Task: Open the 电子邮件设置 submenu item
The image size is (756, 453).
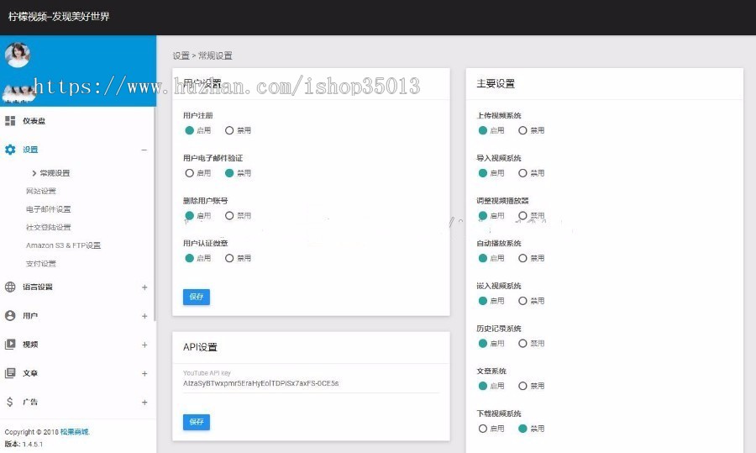Action: [48, 209]
